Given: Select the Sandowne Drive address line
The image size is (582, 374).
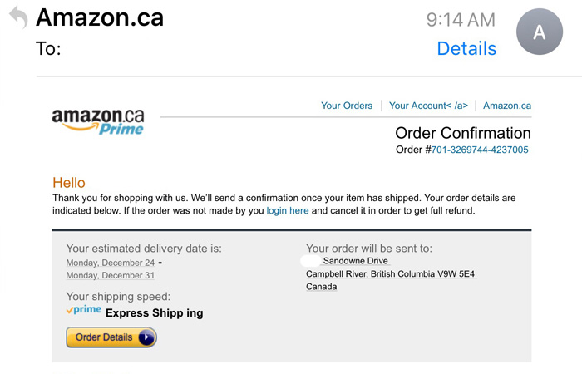Looking at the screenshot, I should tap(355, 261).
